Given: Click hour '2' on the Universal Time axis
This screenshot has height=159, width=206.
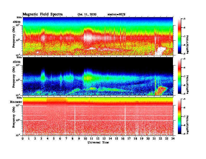Looking at the screenshot, I should (x=35, y=139).
